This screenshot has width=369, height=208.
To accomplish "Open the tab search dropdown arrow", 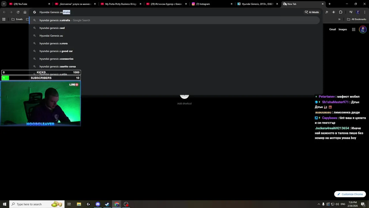I will point(4,4).
